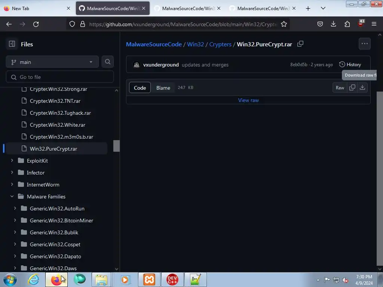Launch Internet Explorer from taskbar
The image size is (383, 287).
point(33,280)
